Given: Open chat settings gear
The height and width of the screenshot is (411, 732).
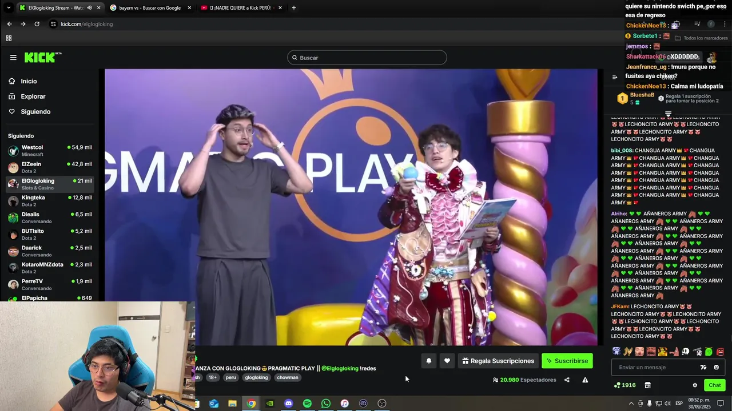Looking at the screenshot, I should (x=695, y=385).
